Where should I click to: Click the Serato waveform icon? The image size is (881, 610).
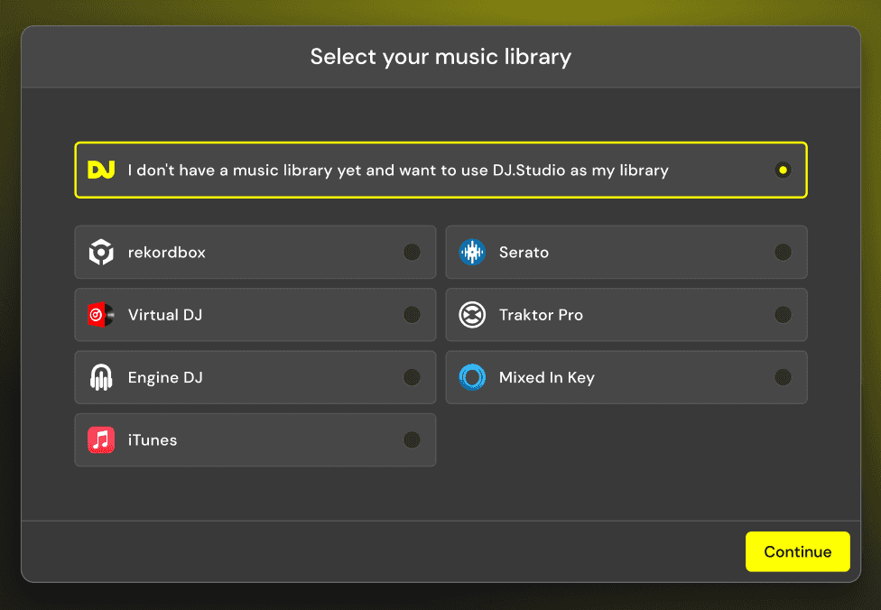472,253
